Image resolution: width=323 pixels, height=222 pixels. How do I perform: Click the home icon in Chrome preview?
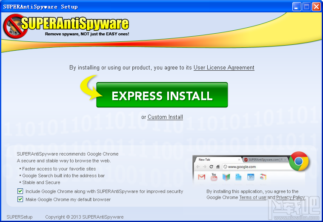pyautogui.click(x=218, y=167)
